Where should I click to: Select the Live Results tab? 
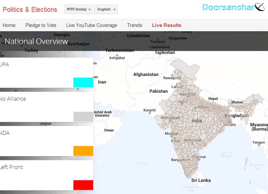coord(167,25)
